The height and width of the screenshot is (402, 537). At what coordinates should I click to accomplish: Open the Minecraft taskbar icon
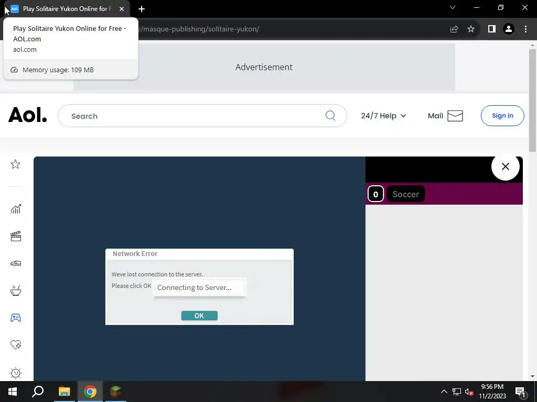coord(116,392)
